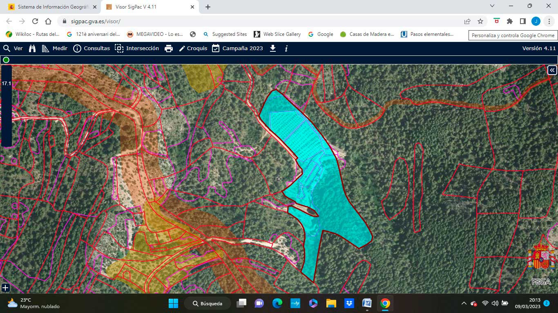
Task: Click the download arrow icon
Action: (x=273, y=48)
